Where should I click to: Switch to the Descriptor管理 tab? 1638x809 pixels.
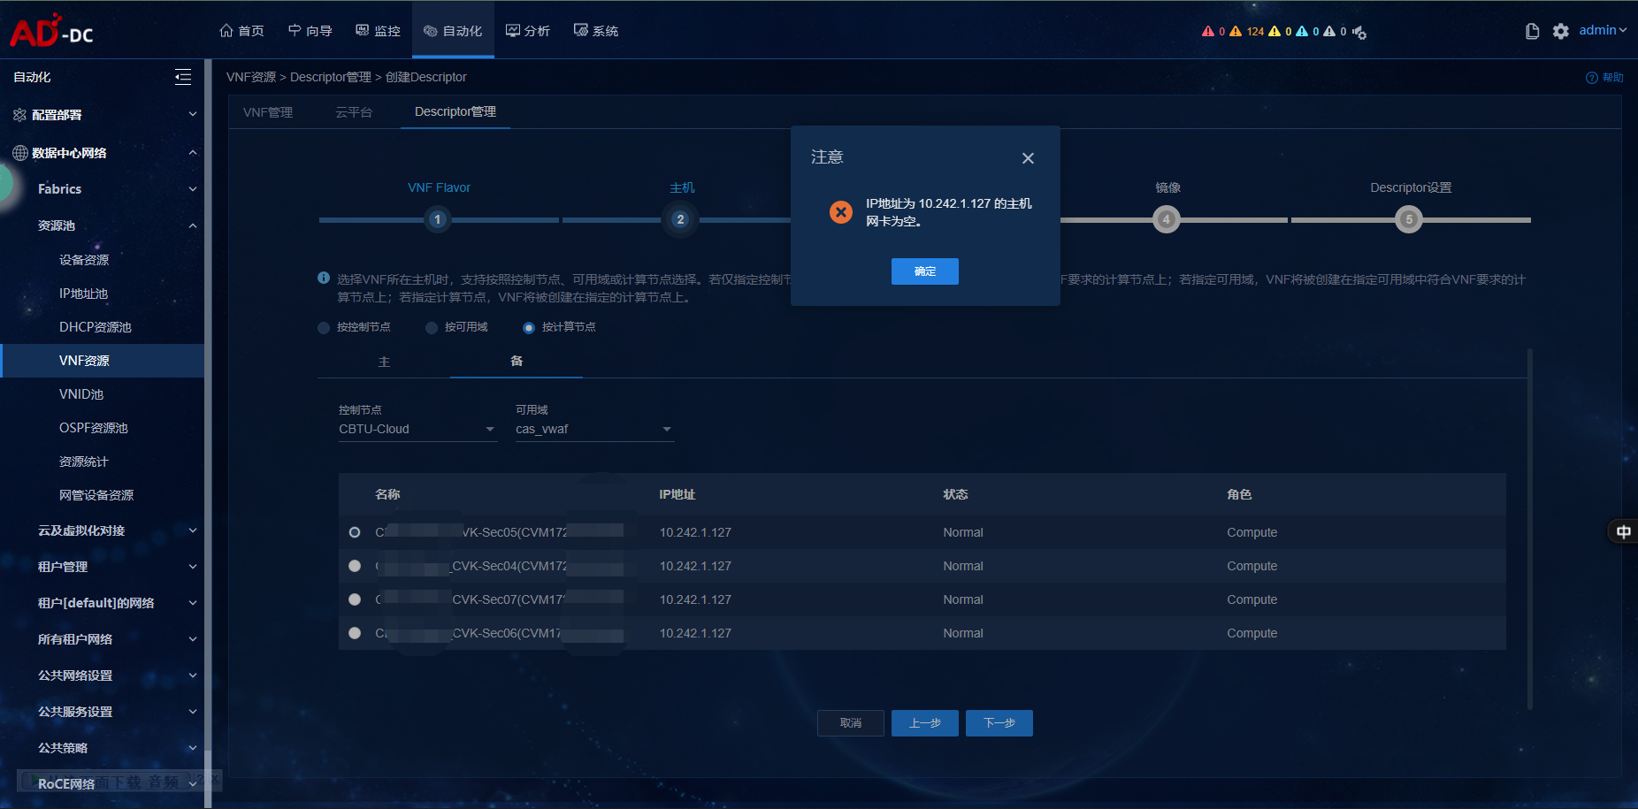click(x=455, y=112)
